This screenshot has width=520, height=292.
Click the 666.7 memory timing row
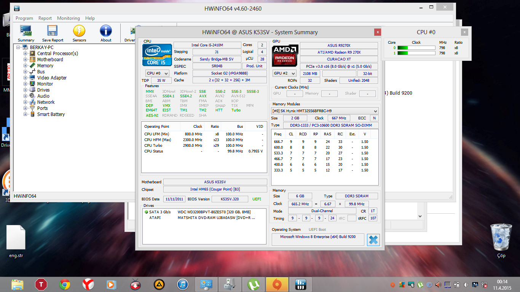pos(325,141)
